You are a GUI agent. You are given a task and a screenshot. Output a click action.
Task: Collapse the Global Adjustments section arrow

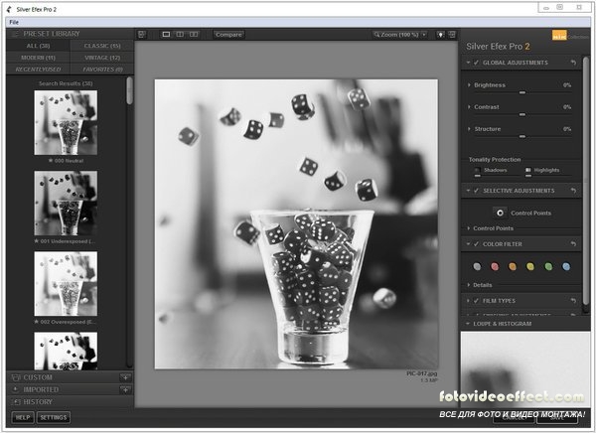pos(468,63)
